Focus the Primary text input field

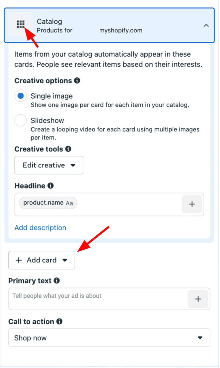(98, 299)
